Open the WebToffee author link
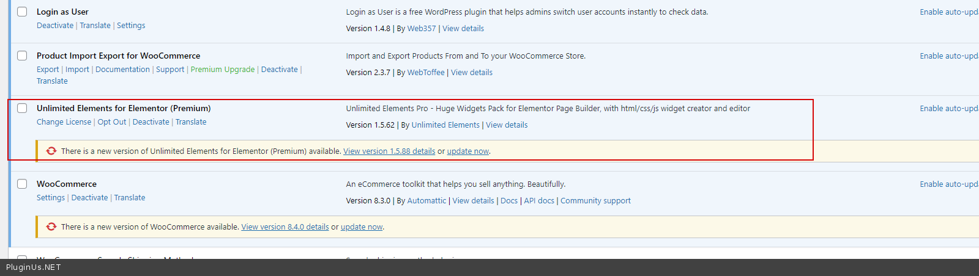 pos(426,73)
